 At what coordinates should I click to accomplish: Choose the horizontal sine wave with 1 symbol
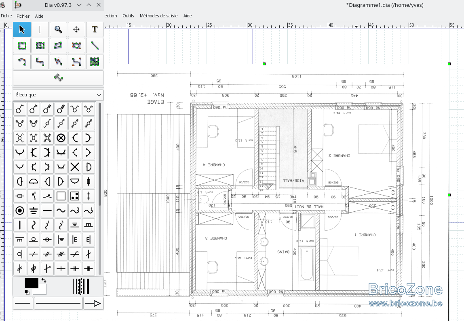click(x=89, y=210)
